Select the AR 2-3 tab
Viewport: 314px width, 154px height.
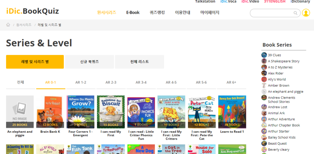click(x=111, y=82)
